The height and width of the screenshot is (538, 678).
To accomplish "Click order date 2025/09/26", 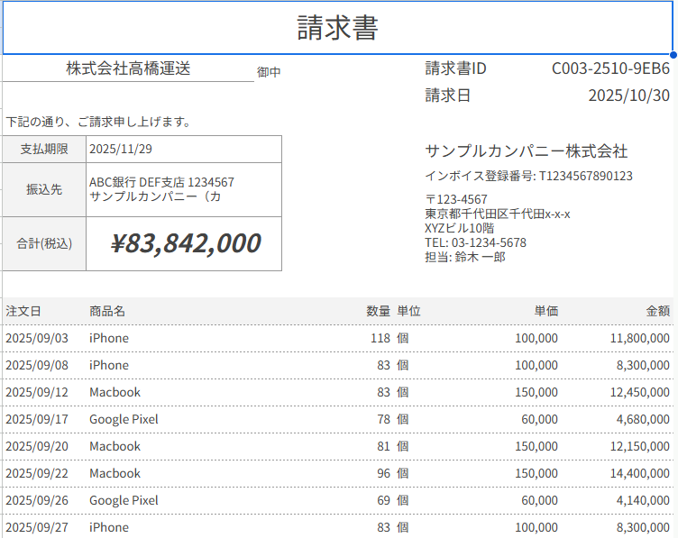I will (x=37, y=500).
